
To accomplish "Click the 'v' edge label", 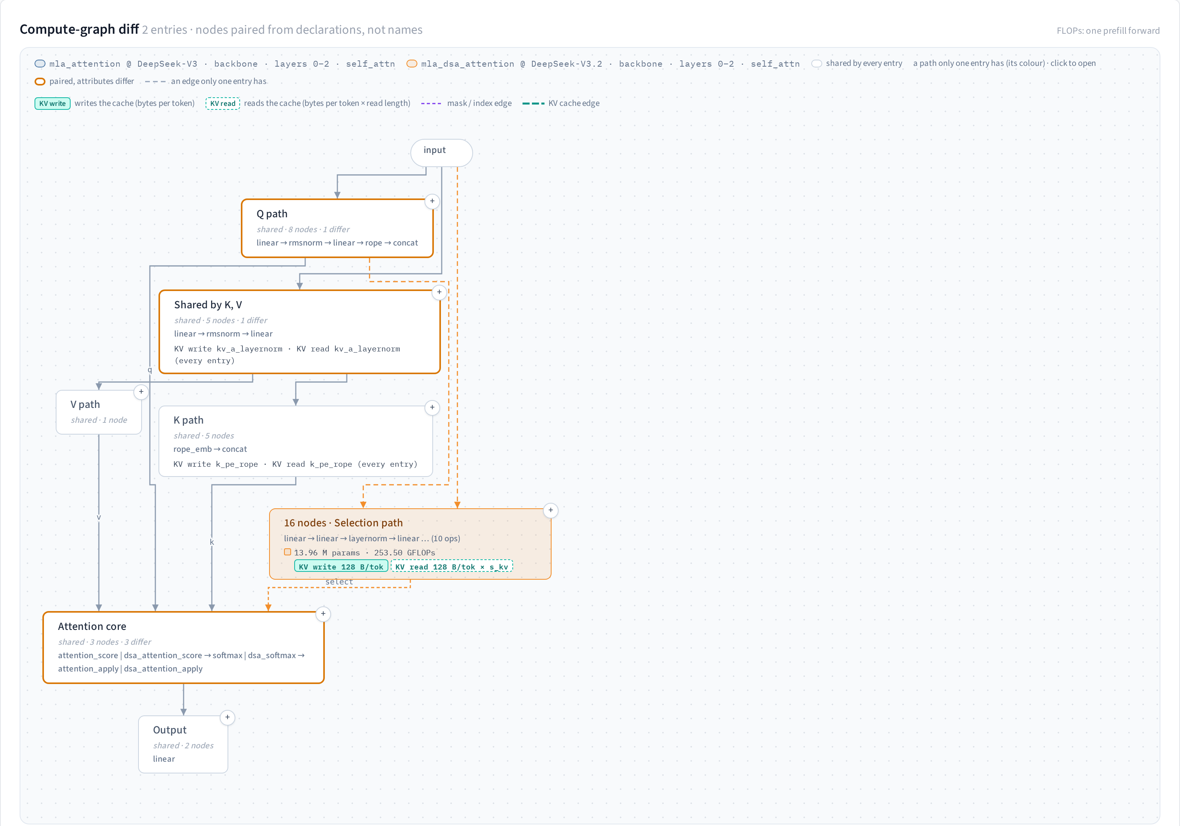I will [x=99, y=517].
